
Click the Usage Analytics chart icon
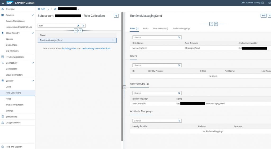point(3,123)
